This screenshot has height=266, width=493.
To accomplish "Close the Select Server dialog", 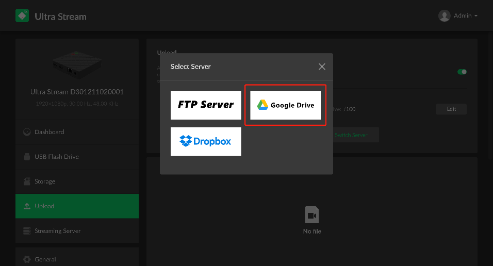I will coord(322,66).
